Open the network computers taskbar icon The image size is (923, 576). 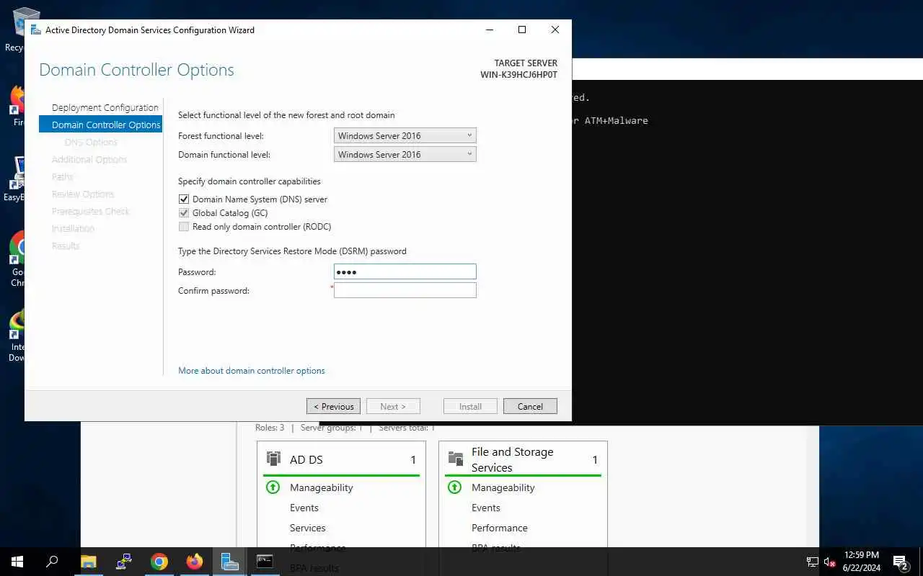click(x=124, y=562)
